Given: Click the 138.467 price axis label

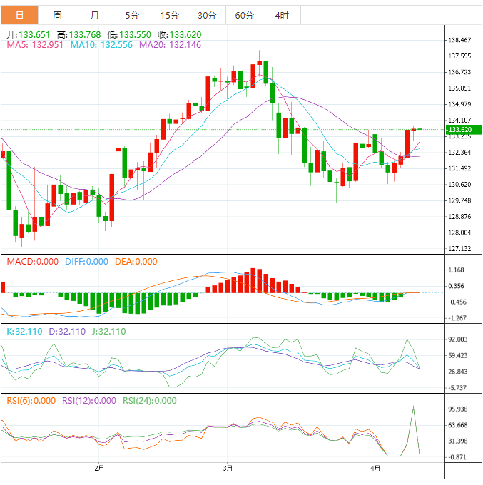Looking at the screenshot, I should click(459, 40).
